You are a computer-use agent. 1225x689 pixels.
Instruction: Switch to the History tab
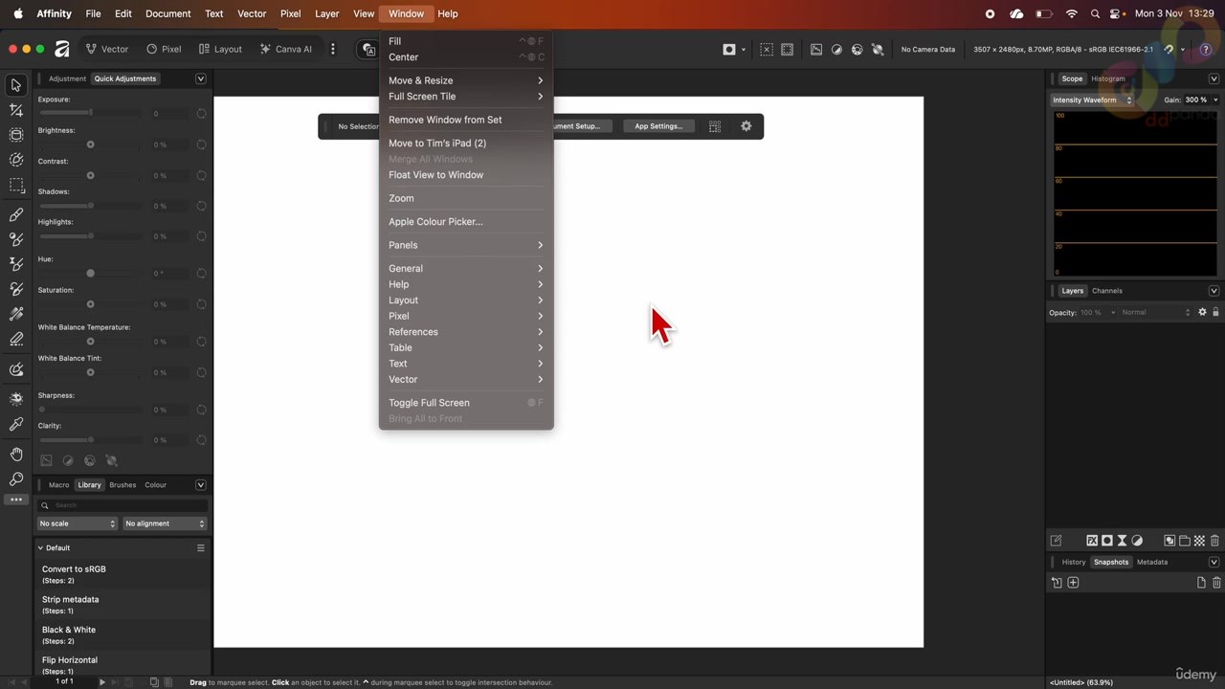(1074, 562)
